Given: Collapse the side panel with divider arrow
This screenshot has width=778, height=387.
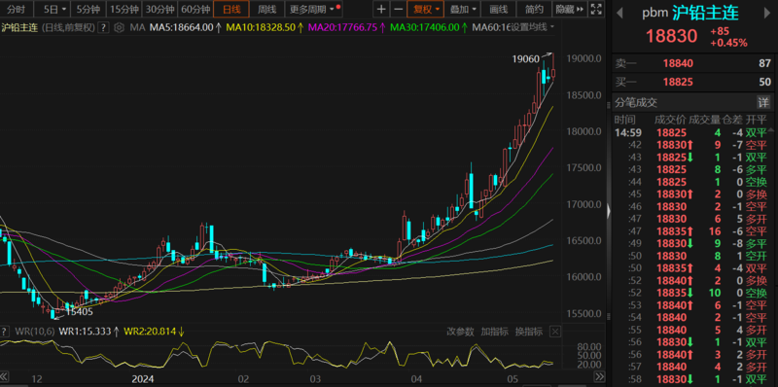Looking at the screenshot, I should click(609, 211).
